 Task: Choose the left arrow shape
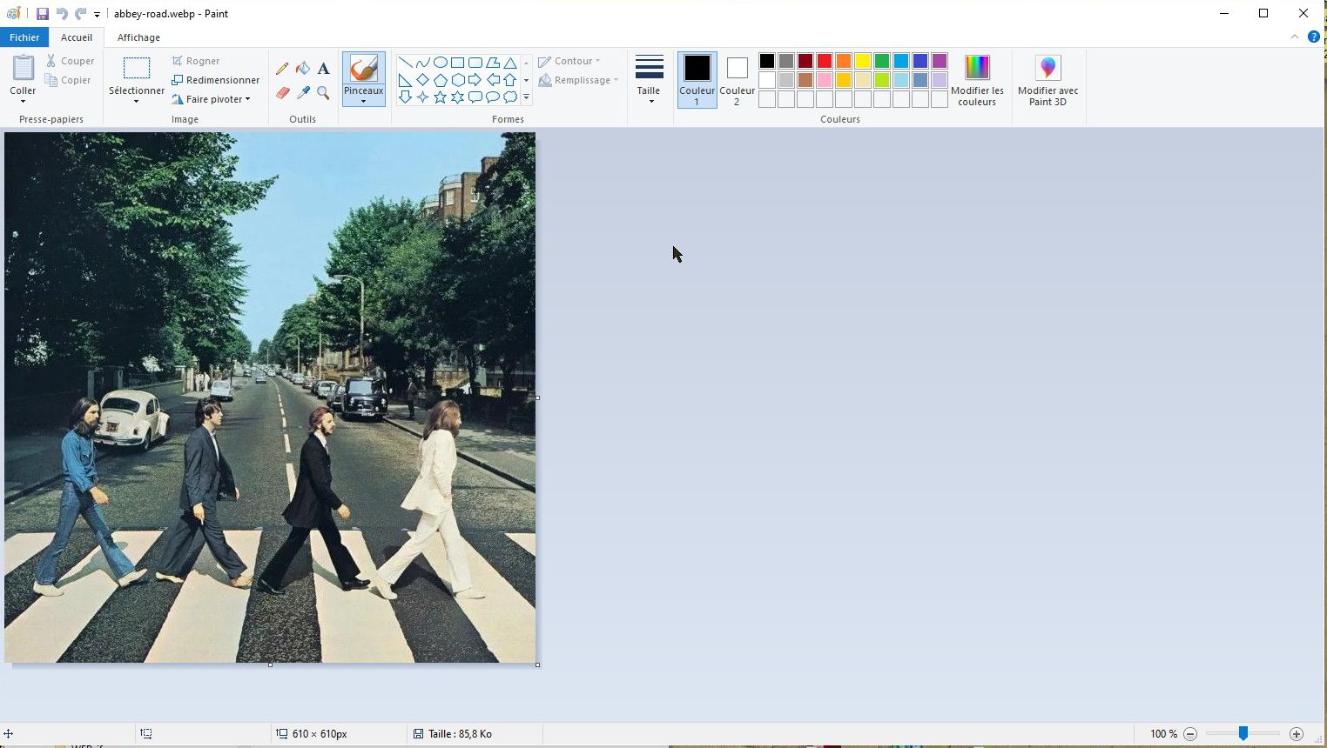493,80
